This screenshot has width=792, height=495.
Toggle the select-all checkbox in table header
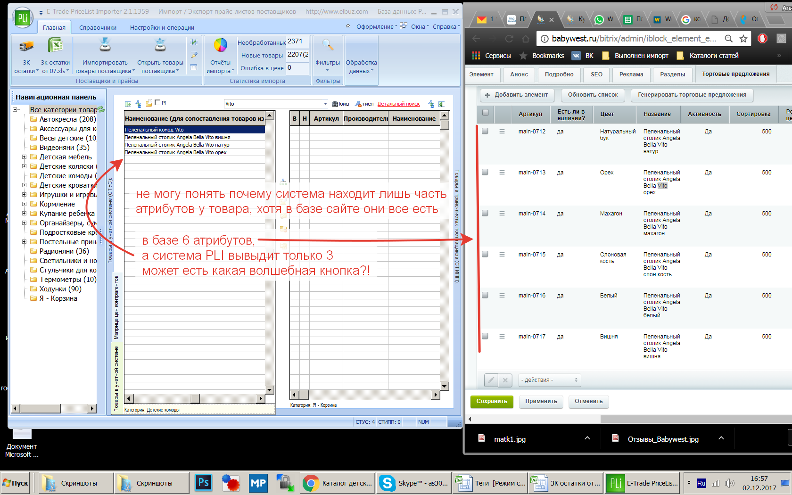pyautogui.click(x=486, y=113)
